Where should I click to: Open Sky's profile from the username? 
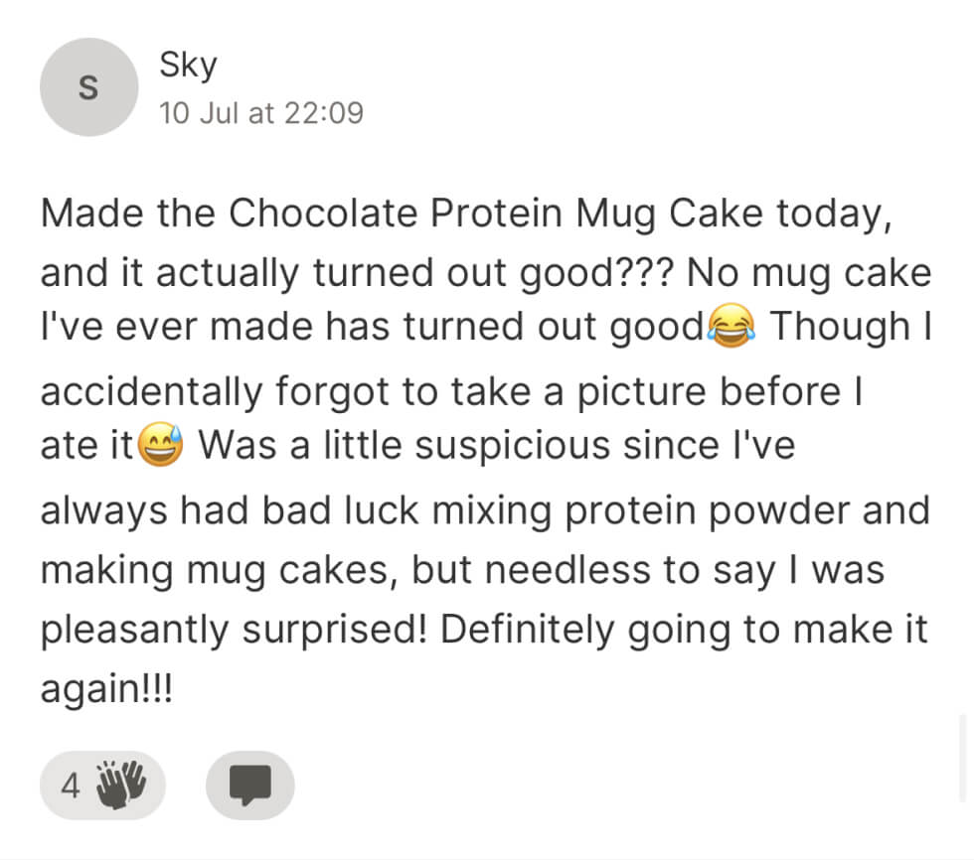188,66
